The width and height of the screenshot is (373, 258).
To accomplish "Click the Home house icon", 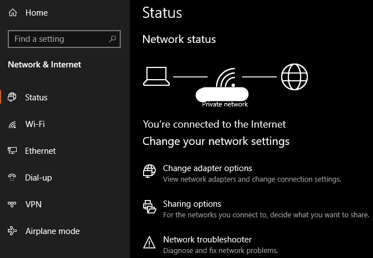I will [x=13, y=13].
